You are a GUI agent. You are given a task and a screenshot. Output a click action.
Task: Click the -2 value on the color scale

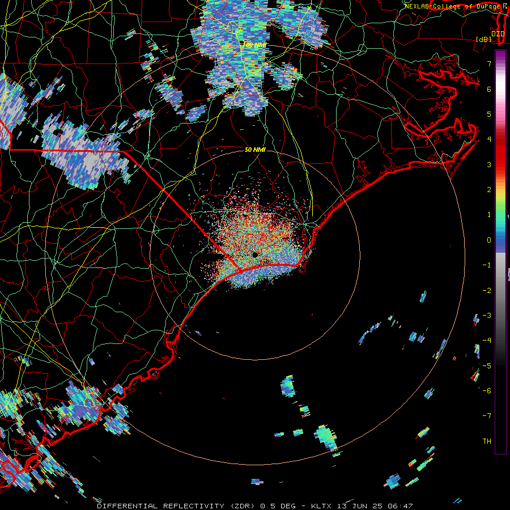pyautogui.click(x=487, y=290)
